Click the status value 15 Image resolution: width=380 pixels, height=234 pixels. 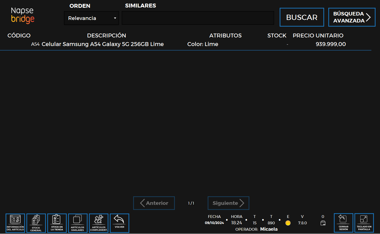pyautogui.click(x=255, y=223)
